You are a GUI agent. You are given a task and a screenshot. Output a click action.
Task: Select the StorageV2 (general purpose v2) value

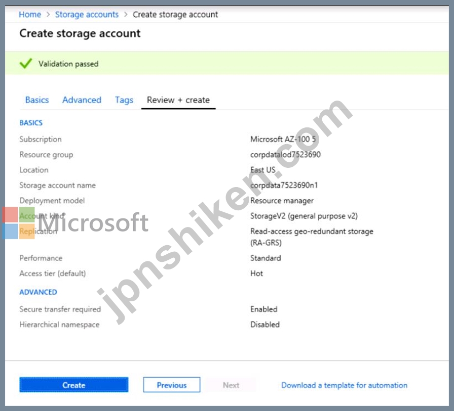[x=304, y=216]
